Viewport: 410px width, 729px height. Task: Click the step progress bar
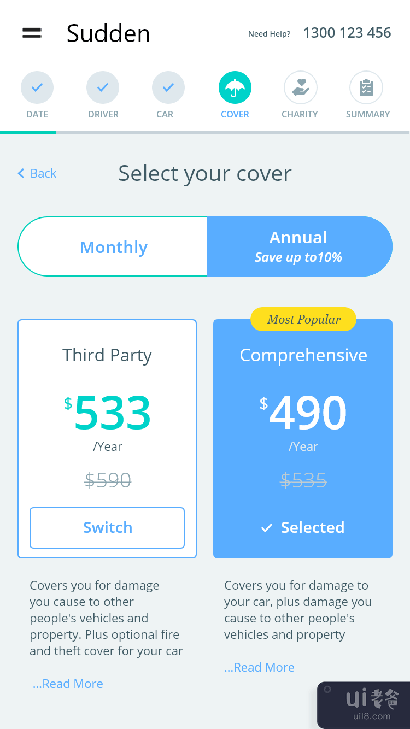pos(205,132)
